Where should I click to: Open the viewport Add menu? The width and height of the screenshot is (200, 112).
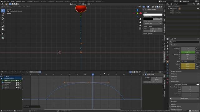click(24, 7)
